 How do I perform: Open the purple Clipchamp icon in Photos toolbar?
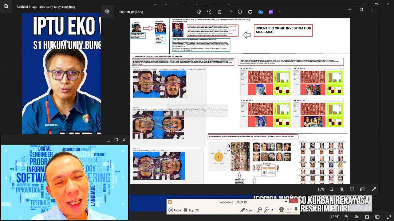click(271, 12)
